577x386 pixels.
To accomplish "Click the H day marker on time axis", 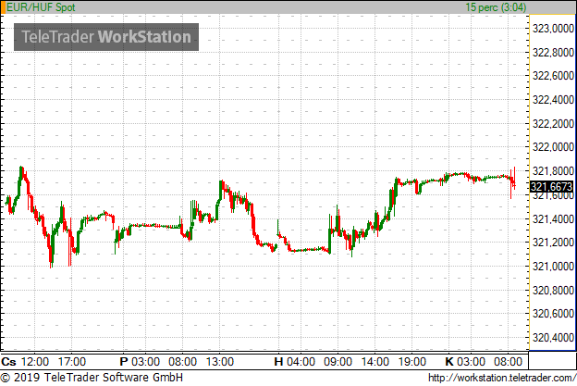I will 278,362.
